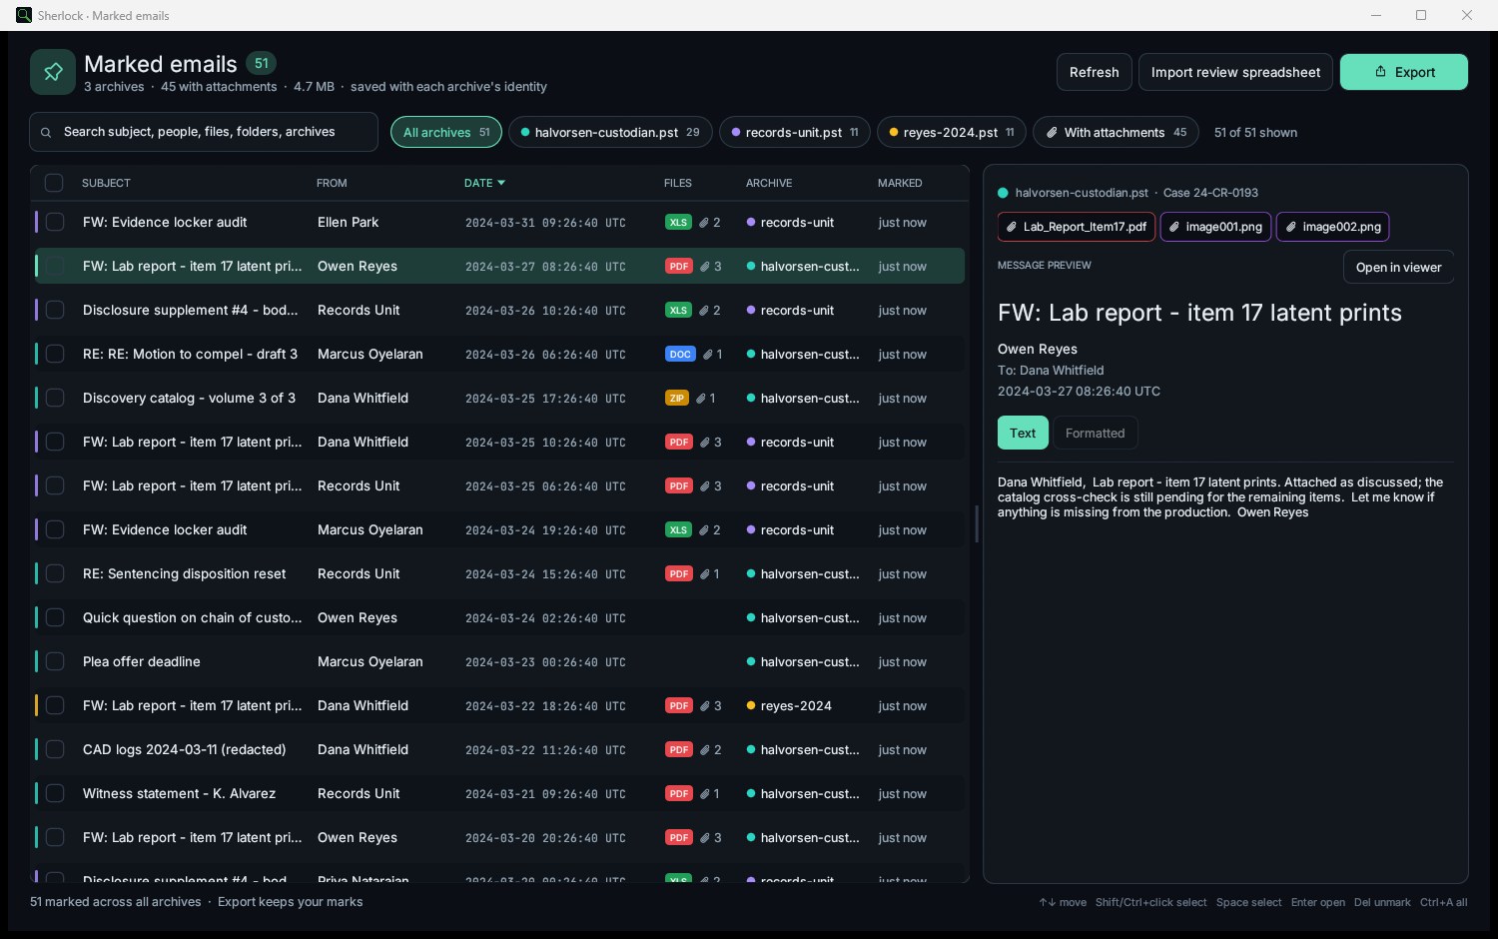The width and height of the screenshot is (1498, 939).
Task: Click the green dot beside halvorsen-custodian.pst in preview
Action: point(1003,193)
